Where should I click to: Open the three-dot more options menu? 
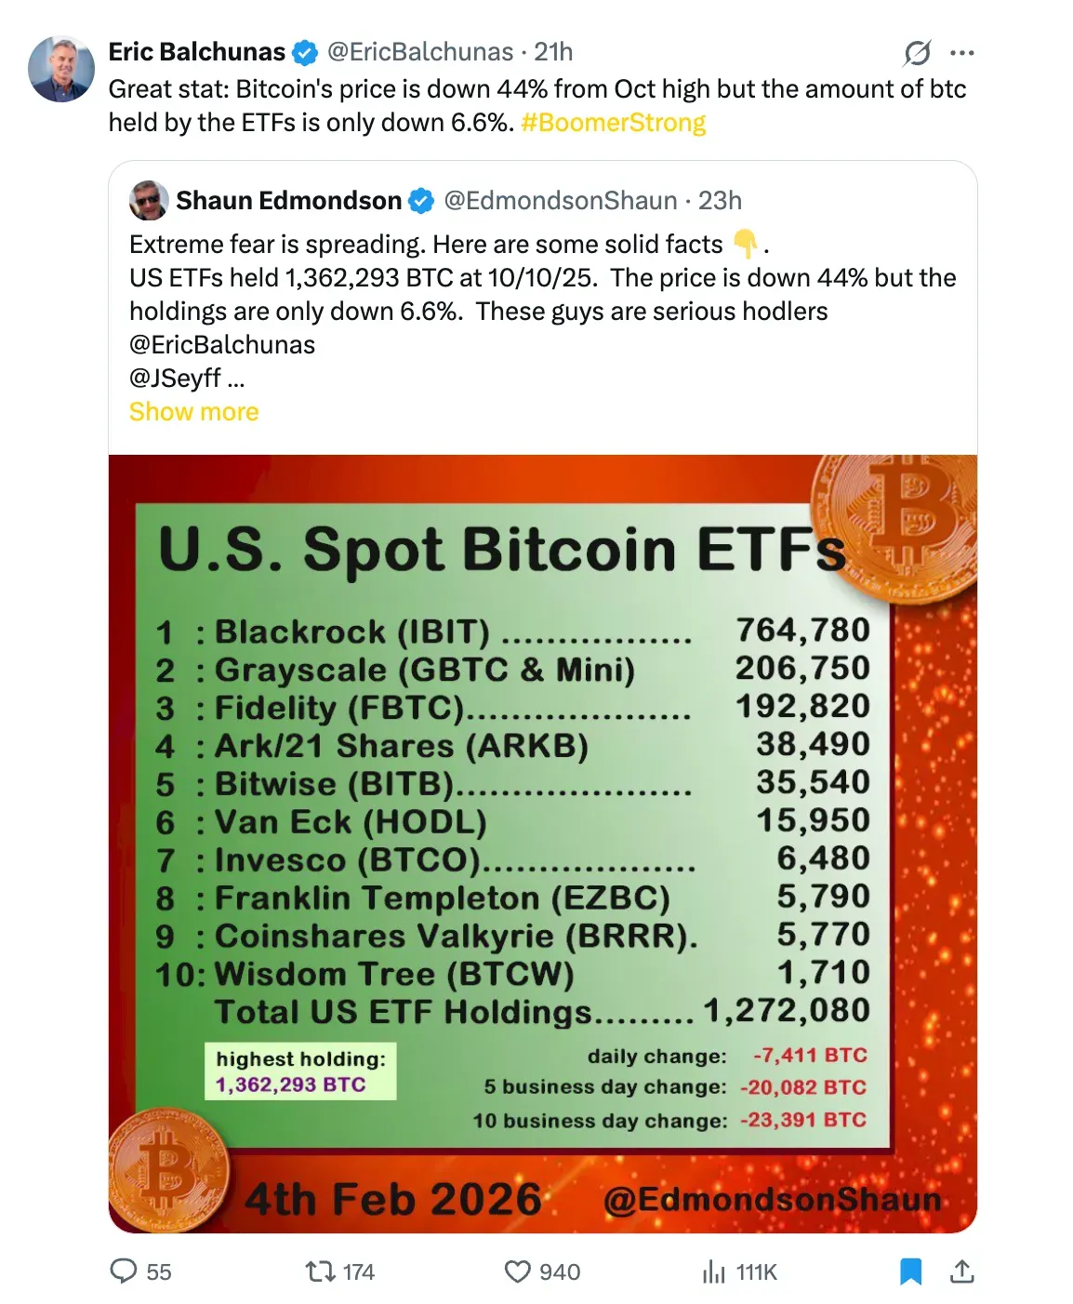(962, 53)
